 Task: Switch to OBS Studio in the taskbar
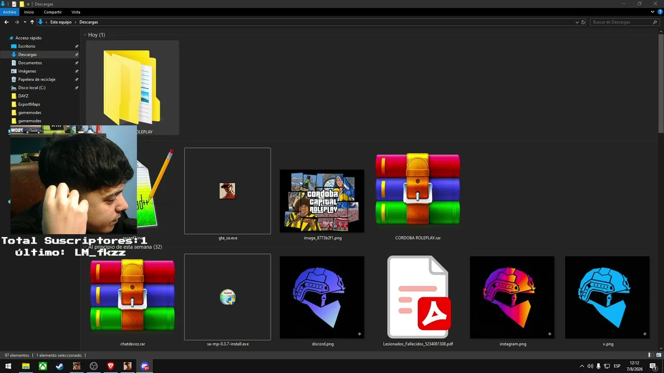coord(93,366)
